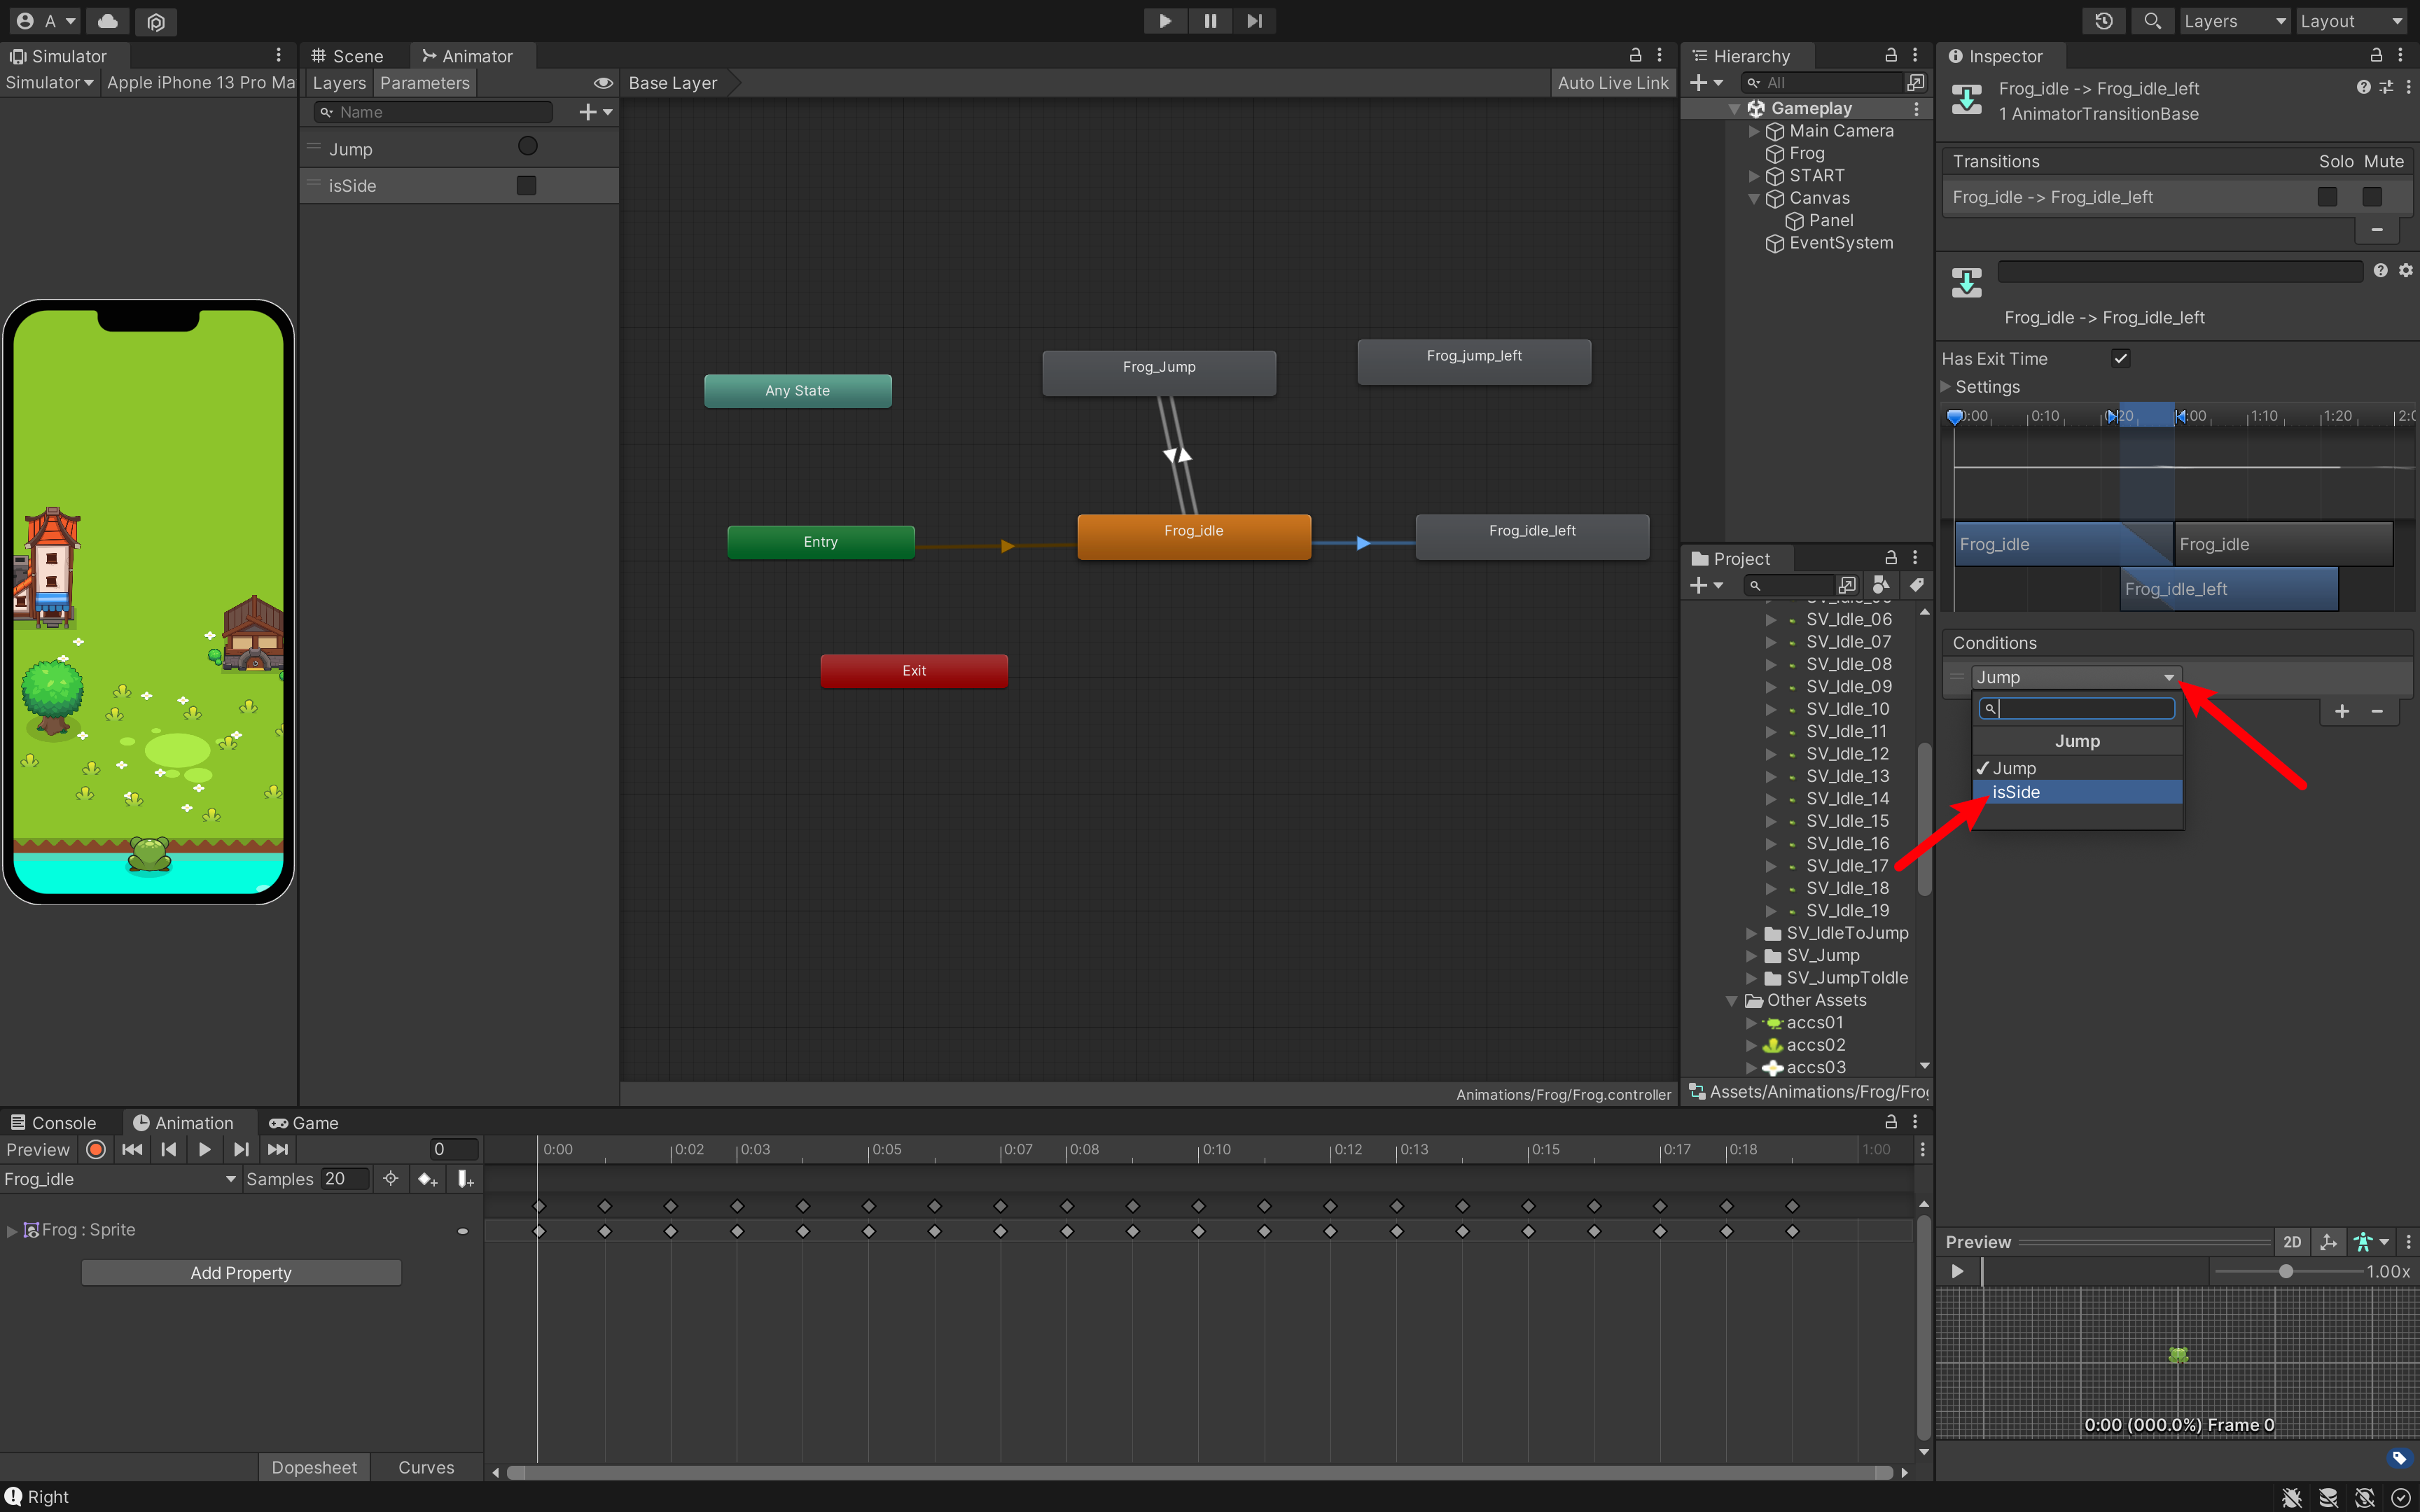The width and height of the screenshot is (2420, 1512).
Task: Click Animation add keyframe icon
Action: click(427, 1179)
